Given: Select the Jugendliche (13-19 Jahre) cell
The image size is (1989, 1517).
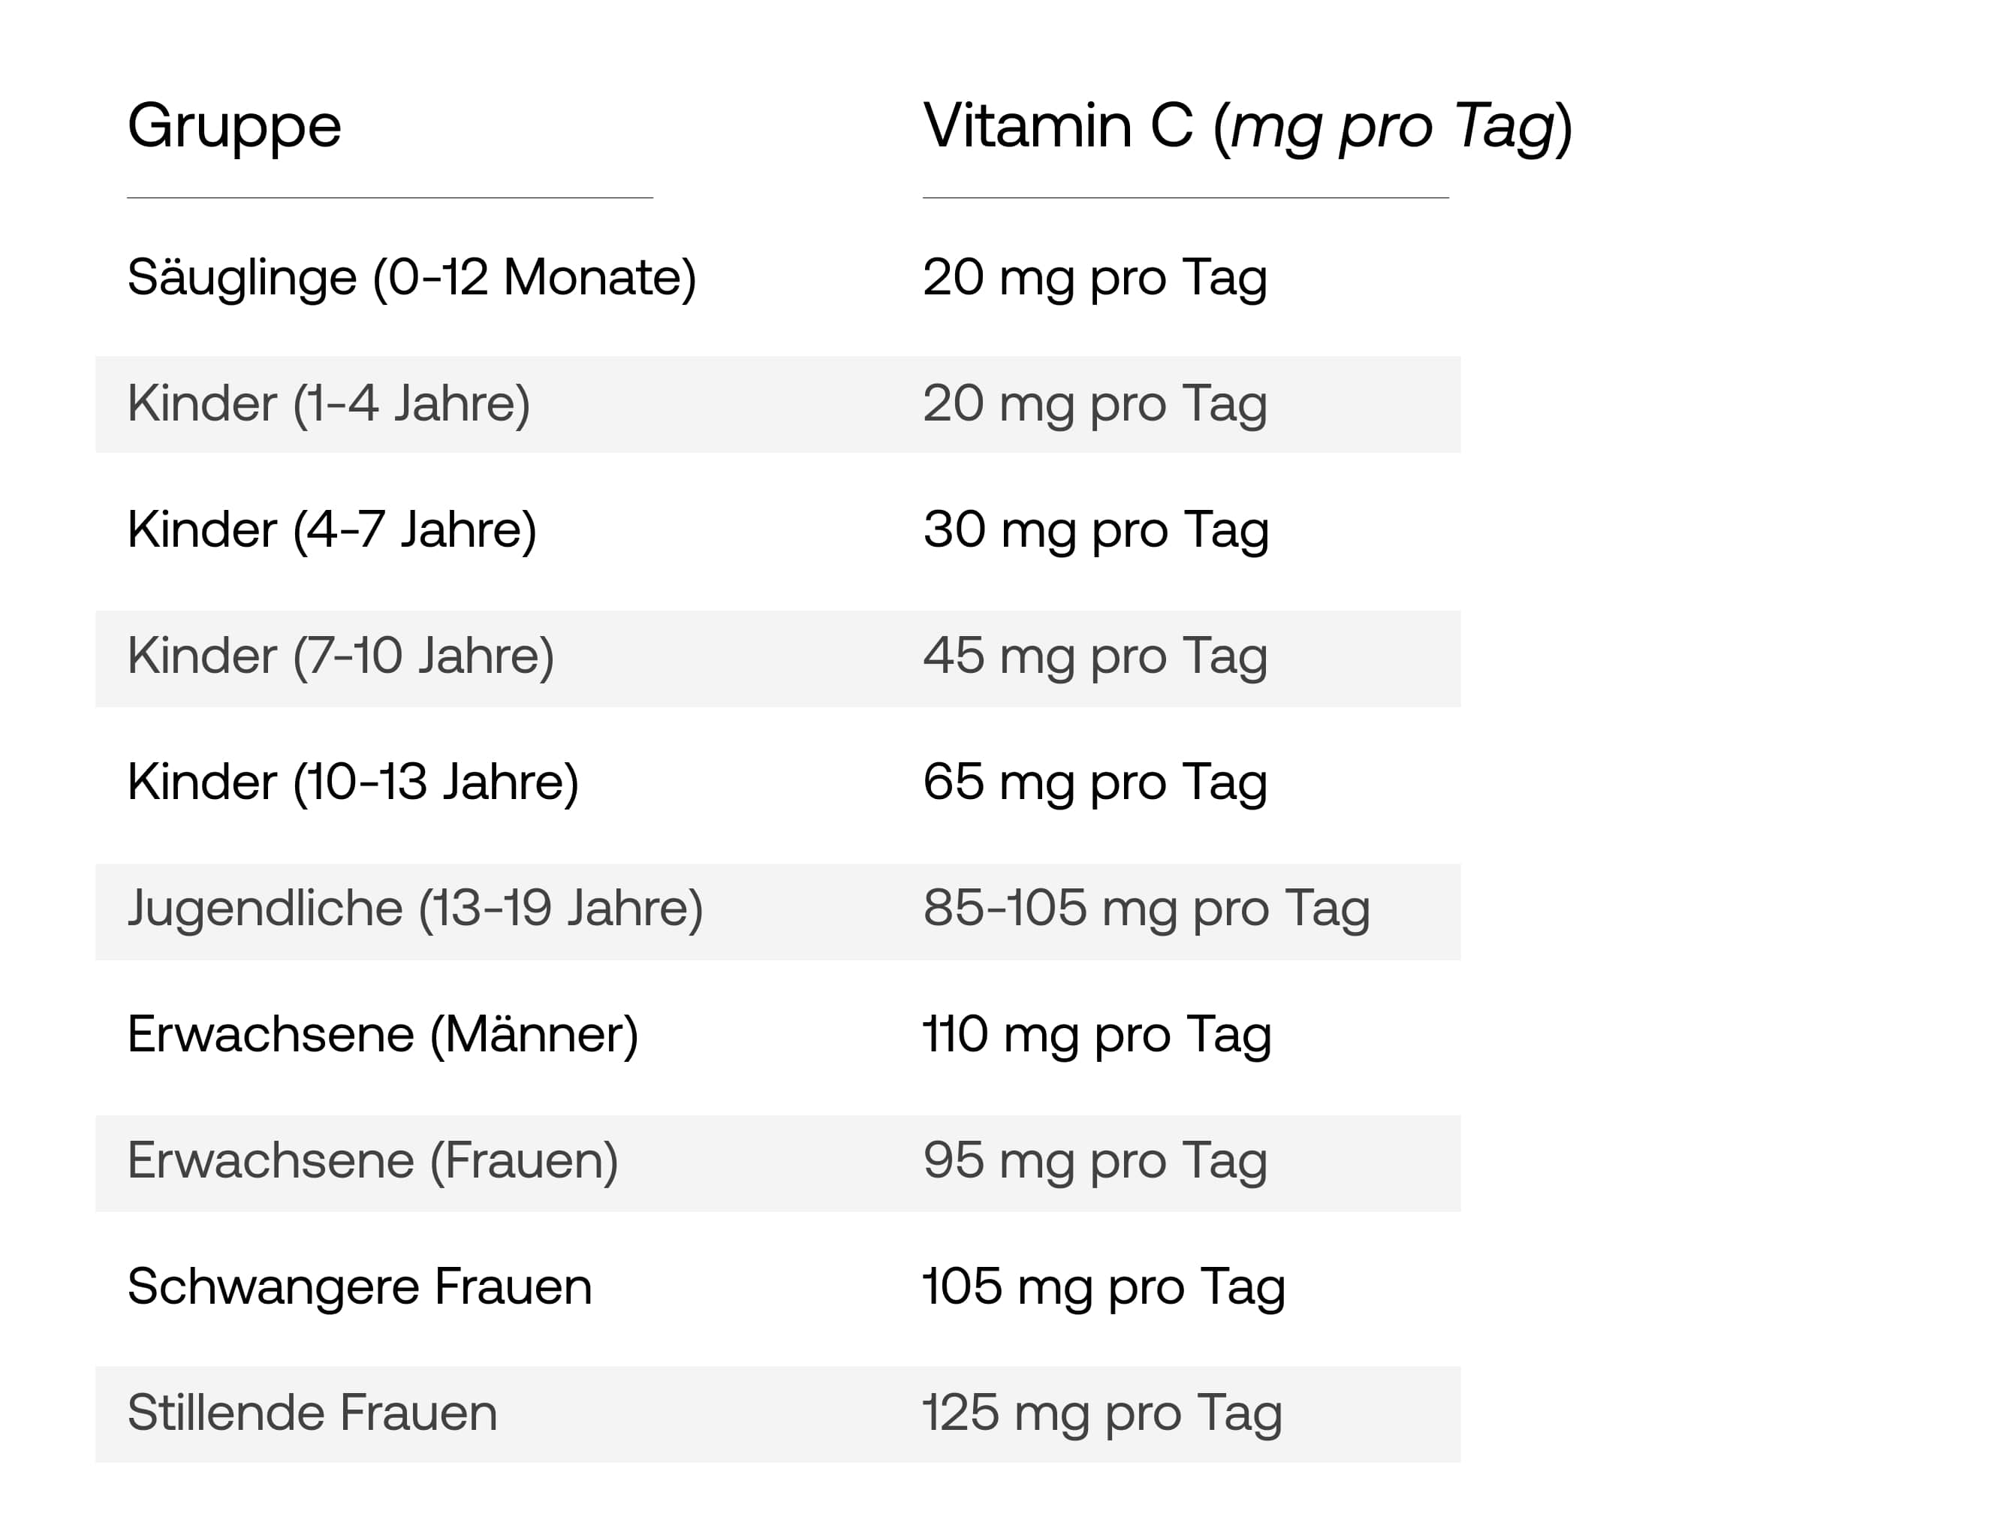Looking at the screenshot, I should (415, 909).
